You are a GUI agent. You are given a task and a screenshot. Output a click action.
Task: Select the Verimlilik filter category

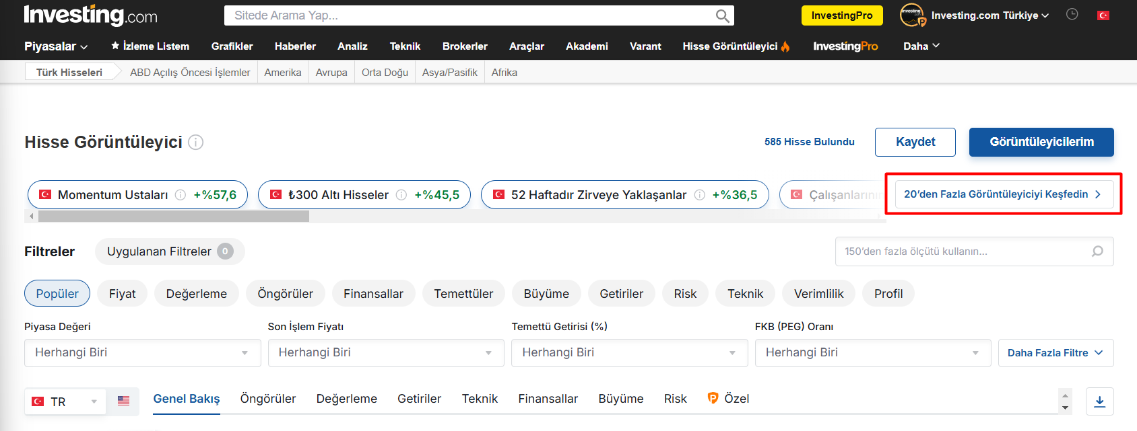click(x=819, y=294)
